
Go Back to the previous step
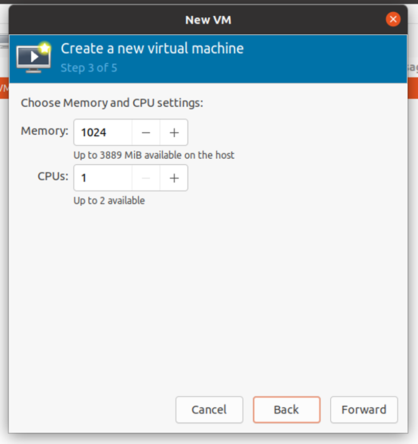coord(287,409)
